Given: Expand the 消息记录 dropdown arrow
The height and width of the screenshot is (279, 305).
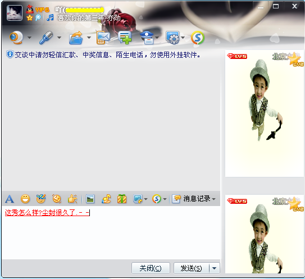Looking at the screenshot, I should tap(214, 199).
